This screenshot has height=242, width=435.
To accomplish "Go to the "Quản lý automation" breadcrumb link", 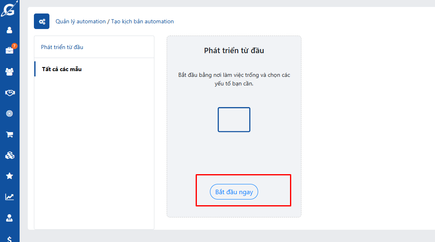I will click(80, 21).
